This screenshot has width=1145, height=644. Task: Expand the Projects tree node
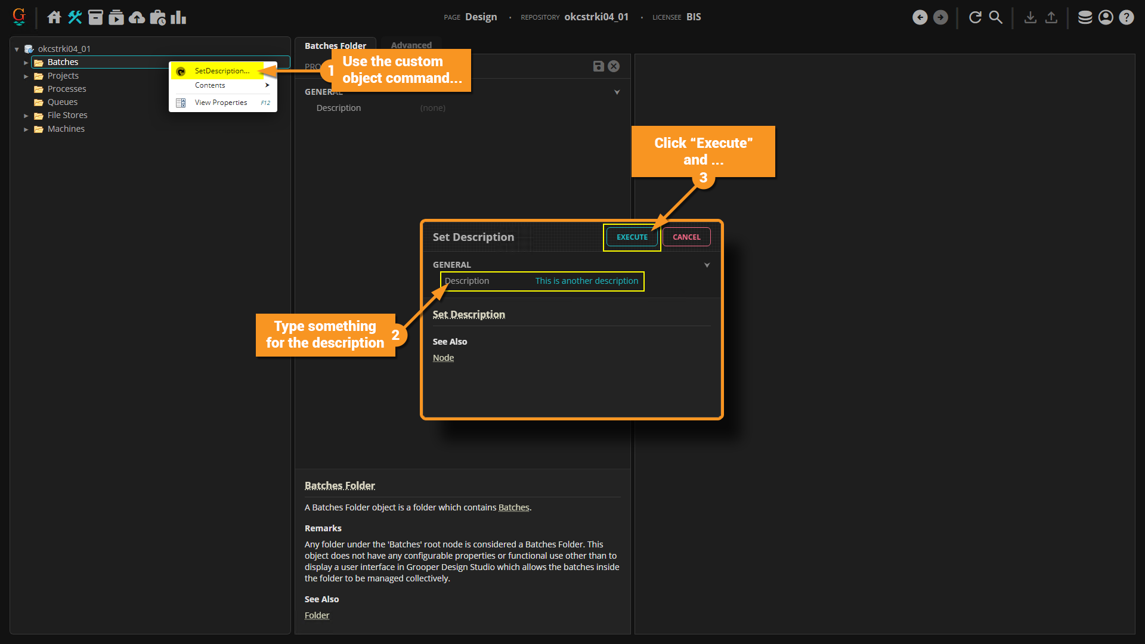26,76
